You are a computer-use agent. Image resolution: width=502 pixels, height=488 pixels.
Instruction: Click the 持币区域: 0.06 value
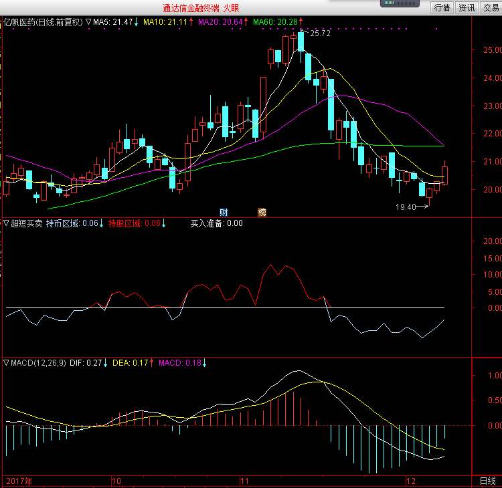pos(72,223)
